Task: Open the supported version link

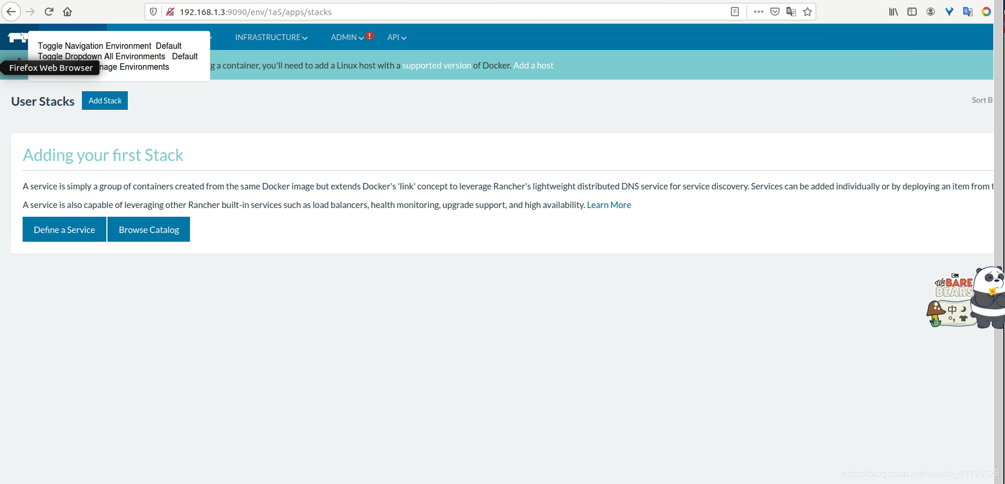Action: pos(437,65)
